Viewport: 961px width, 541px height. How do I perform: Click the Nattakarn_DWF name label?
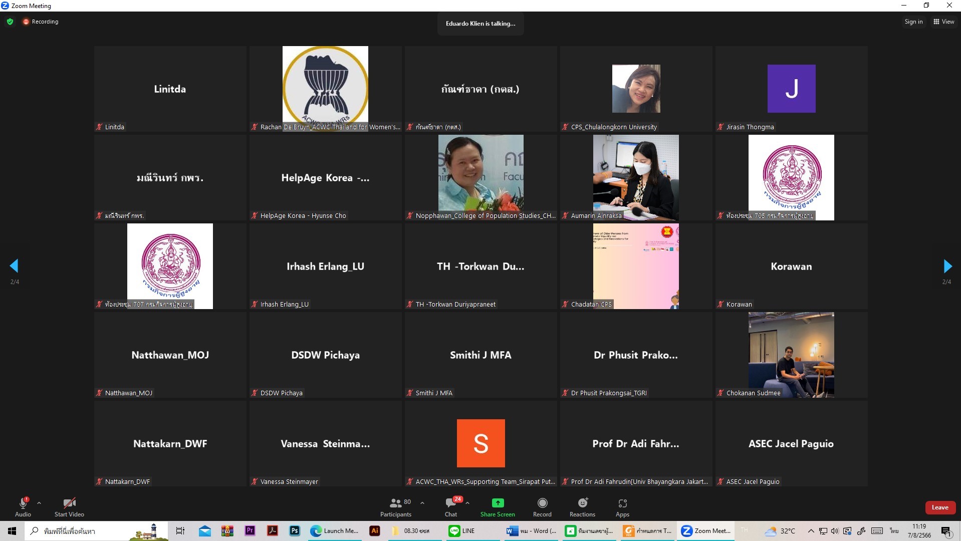coord(127,482)
